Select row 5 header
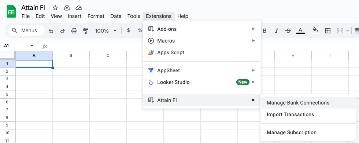 tap(8, 95)
